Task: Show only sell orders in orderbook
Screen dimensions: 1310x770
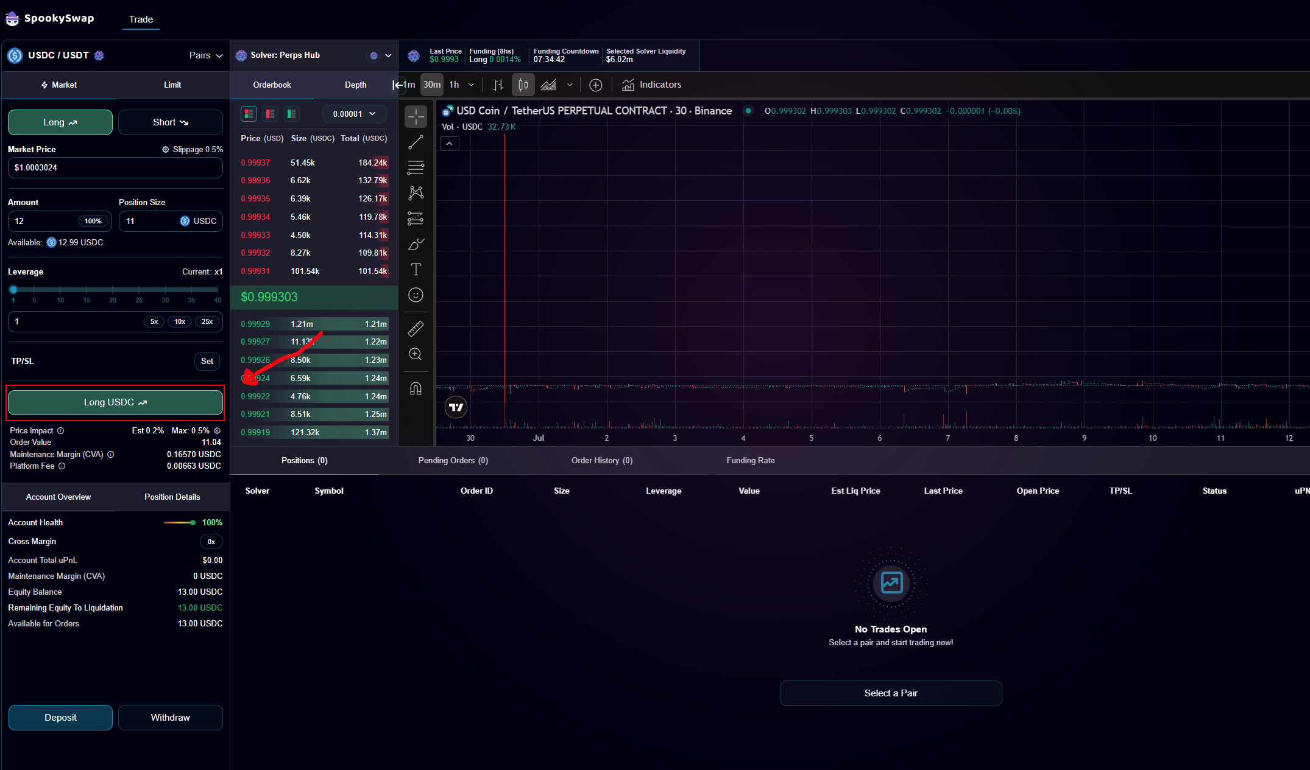Action: [x=270, y=114]
